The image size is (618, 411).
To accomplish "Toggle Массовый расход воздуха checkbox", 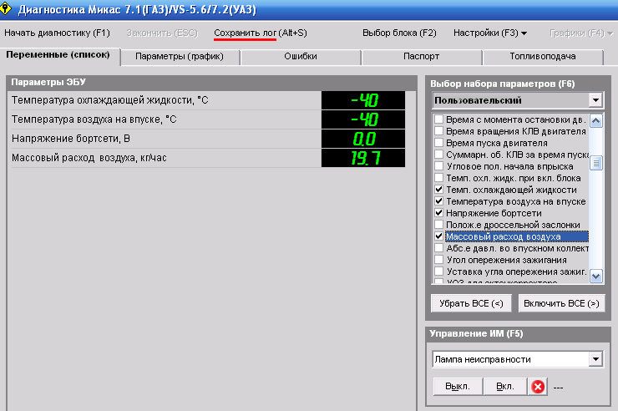I will 439,237.
